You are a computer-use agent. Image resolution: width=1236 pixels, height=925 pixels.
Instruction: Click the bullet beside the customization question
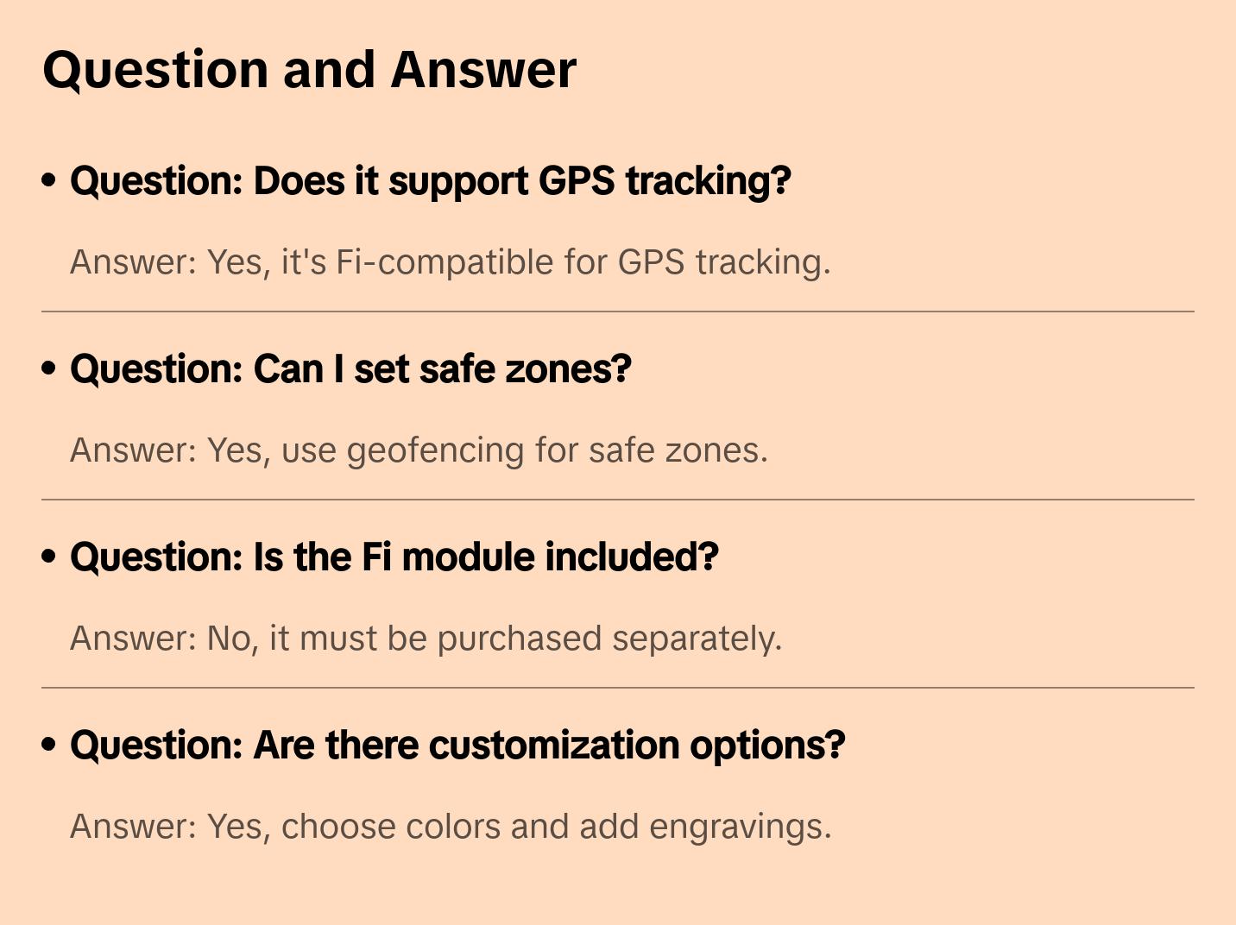49,745
